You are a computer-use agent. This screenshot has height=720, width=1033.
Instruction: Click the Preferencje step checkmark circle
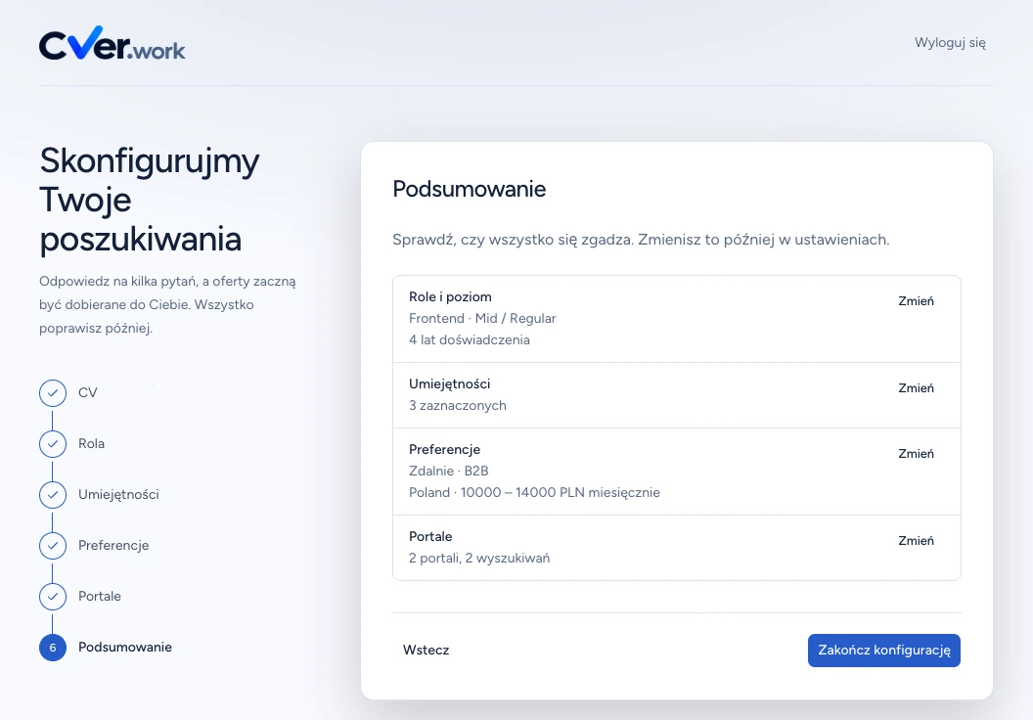coord(53,546)
